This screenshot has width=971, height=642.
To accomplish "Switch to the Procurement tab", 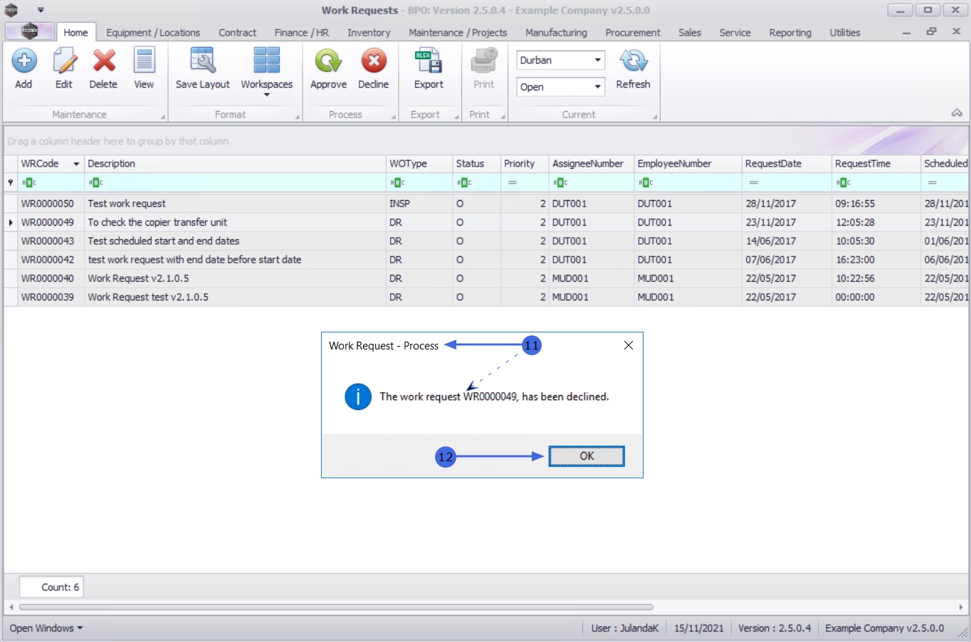I will point(632,33).
